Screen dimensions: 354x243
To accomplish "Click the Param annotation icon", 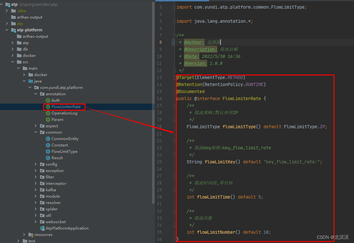I will tap(48, 119).
